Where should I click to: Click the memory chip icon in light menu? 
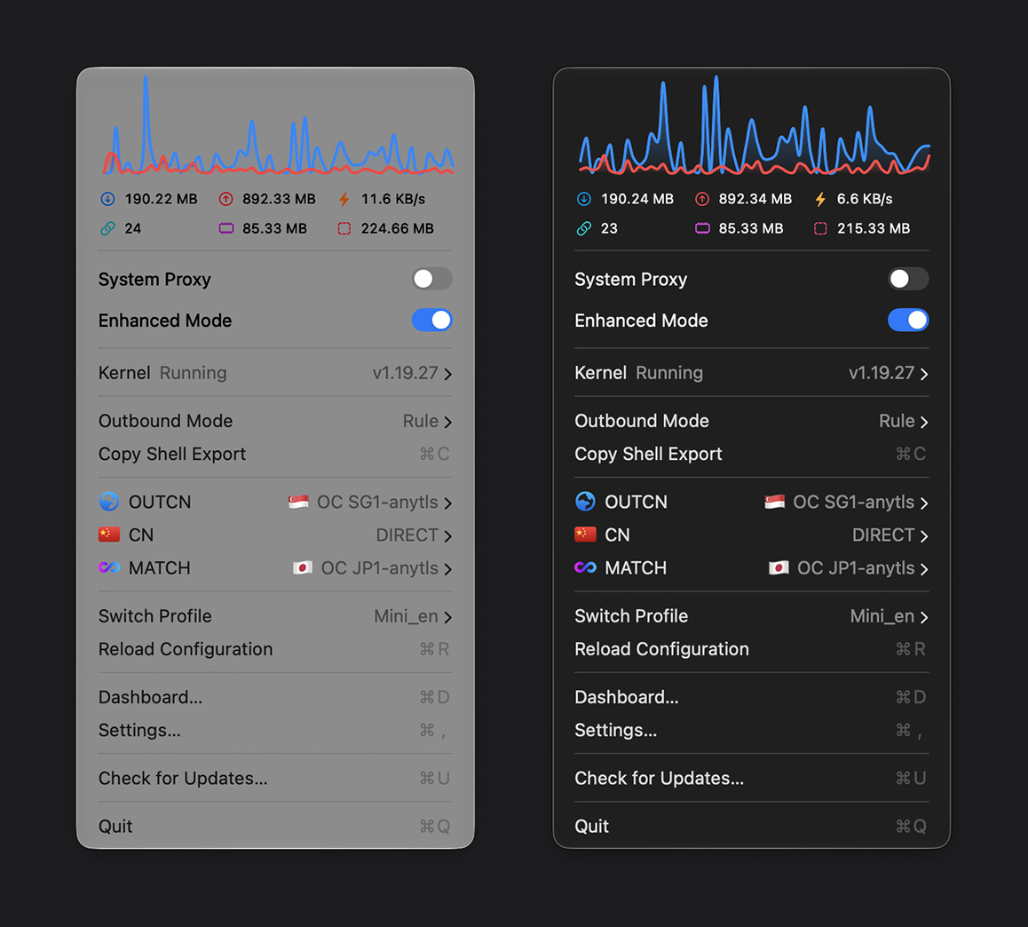pyautogui.click(x=226, y=228)
